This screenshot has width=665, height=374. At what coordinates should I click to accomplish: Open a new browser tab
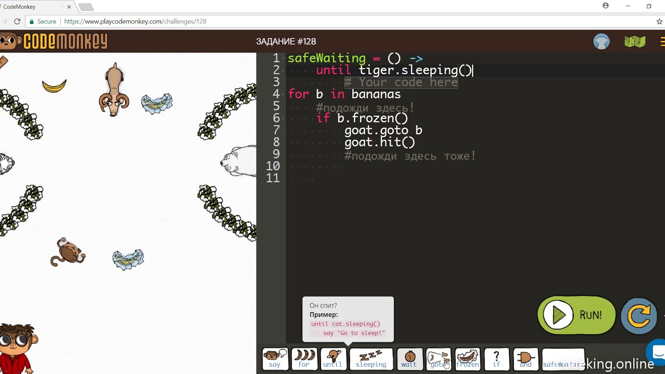coord(86,7)
